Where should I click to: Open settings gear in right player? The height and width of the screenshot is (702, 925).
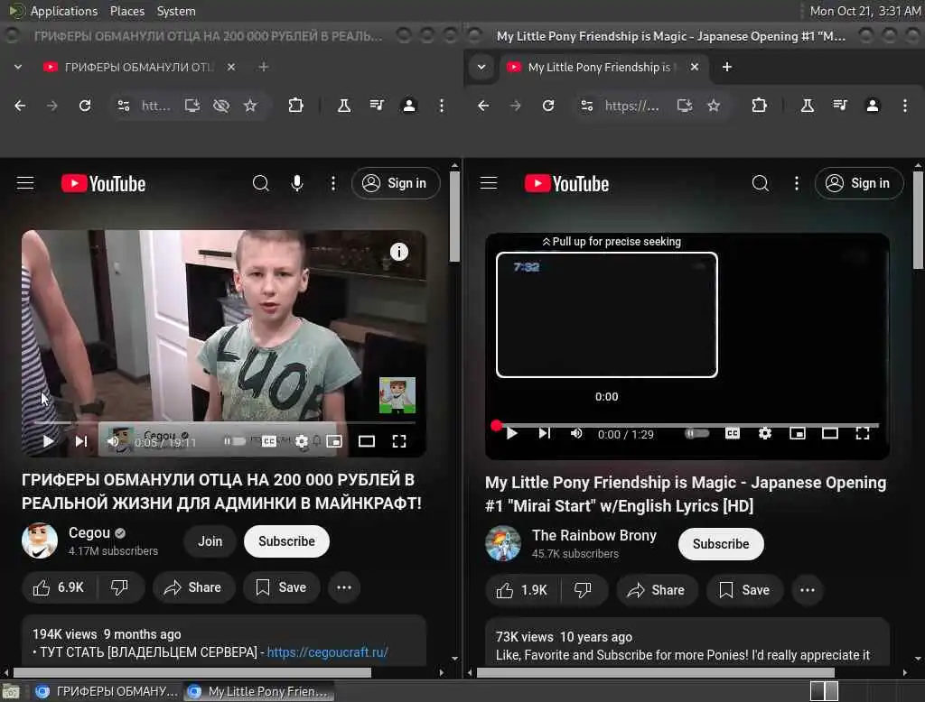coord(765,434)
